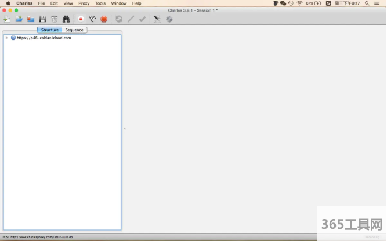The height and width of the screenshot is (241, 387).
Task: Click the globe icon beside p46-caldav.icloud.com
Action: (13, 38)
